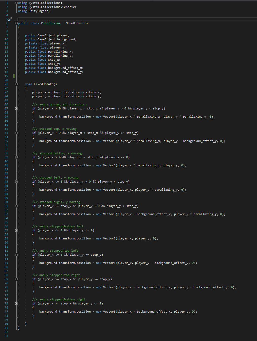This screenshot has height=341, width=257.
Task: Click the MonoBehaviour base class name
Action: [x=77, y=23]
